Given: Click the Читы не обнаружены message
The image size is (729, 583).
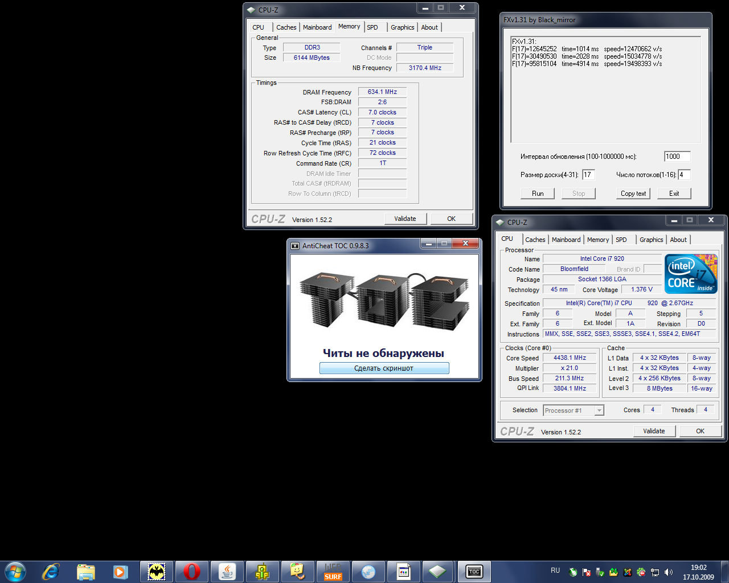Looking at the screenshot, I should coord(383,353).
